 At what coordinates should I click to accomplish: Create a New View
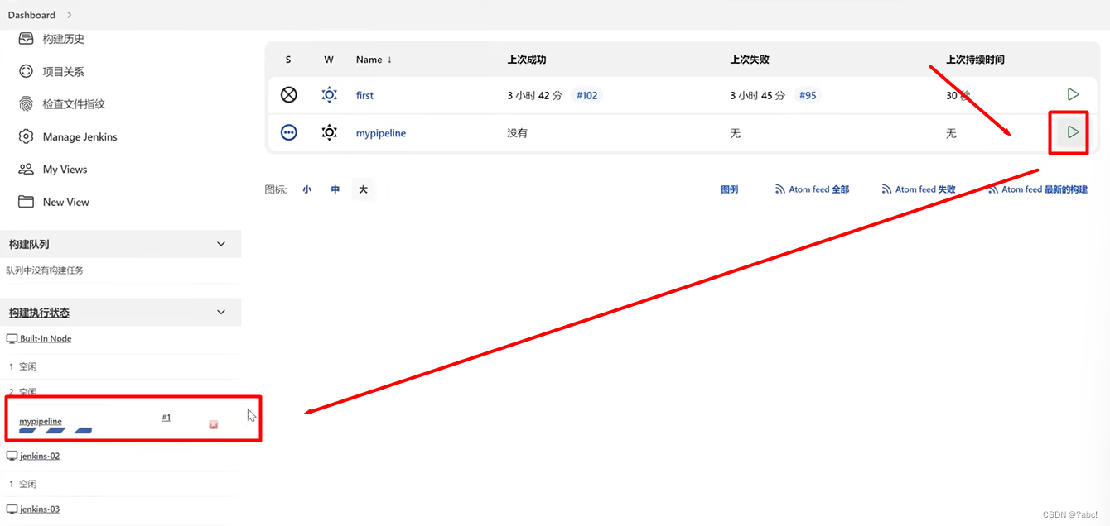[x=65, y=202]
